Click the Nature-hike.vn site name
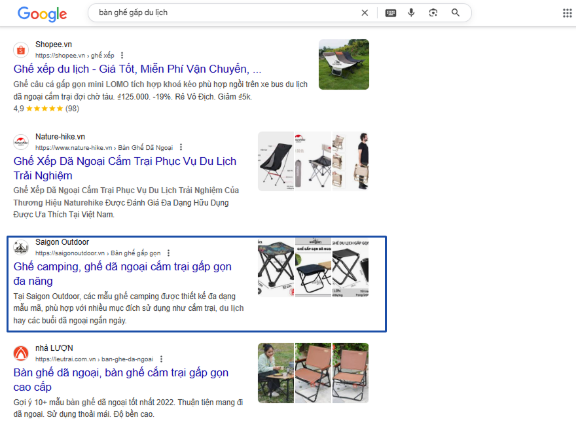 tap(60, 137)
